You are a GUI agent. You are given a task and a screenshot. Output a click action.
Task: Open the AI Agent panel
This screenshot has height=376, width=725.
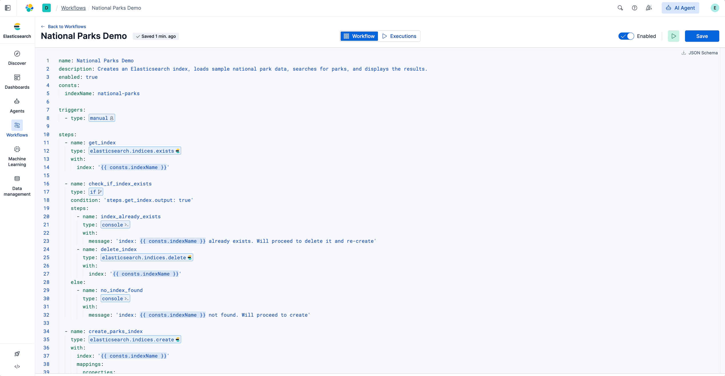pos(680,8)
